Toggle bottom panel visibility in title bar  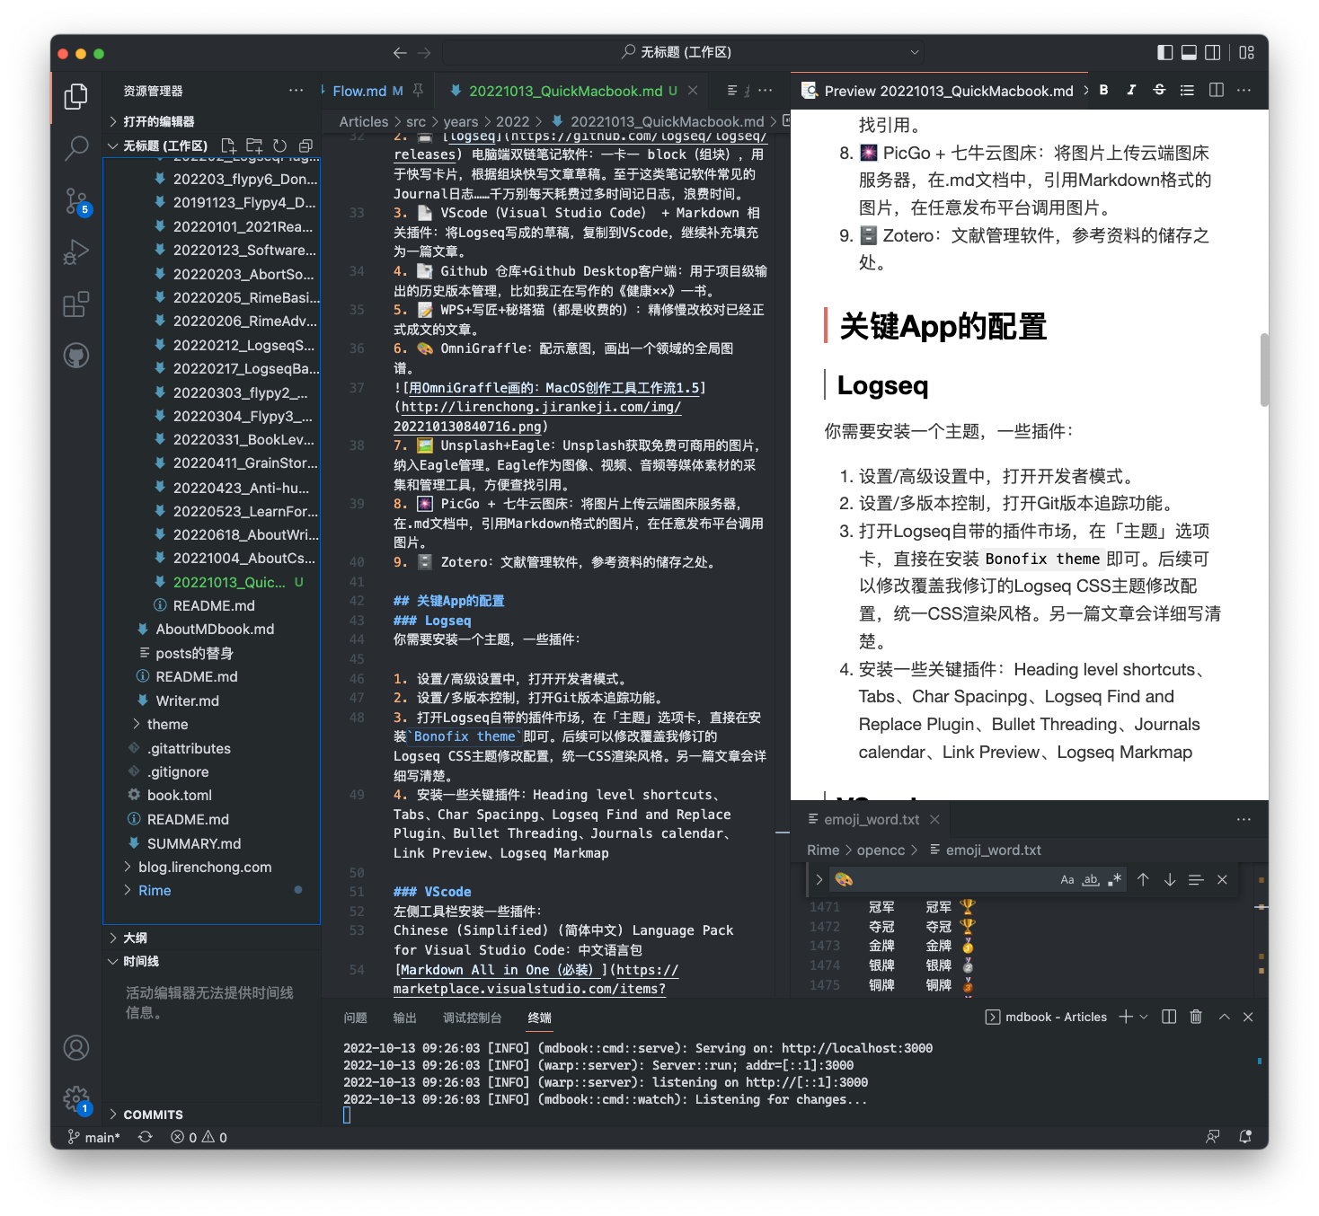(x=1189, y=53)
